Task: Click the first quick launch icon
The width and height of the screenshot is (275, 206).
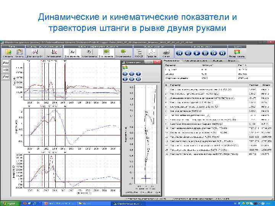Action: [25, 204]
